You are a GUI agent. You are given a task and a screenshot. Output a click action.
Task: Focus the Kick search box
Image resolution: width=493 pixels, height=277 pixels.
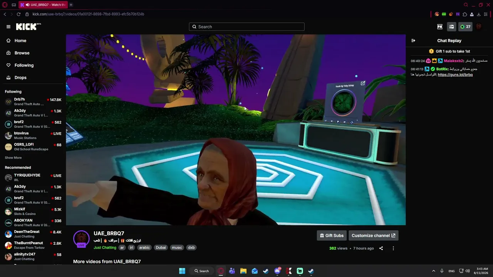click(x=246, y=27)
